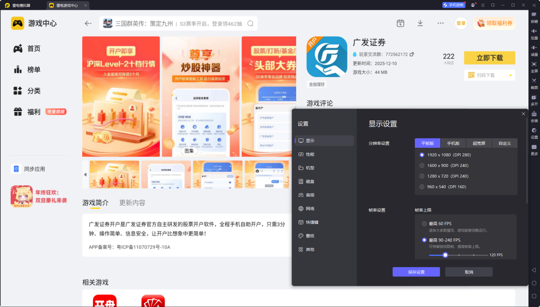
Task: Click the 多开 multi-instance sidebar icon
Action: (534, 99)
